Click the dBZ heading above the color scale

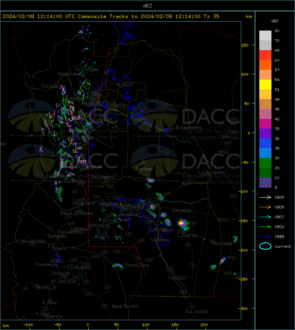[x=275, y=21]
